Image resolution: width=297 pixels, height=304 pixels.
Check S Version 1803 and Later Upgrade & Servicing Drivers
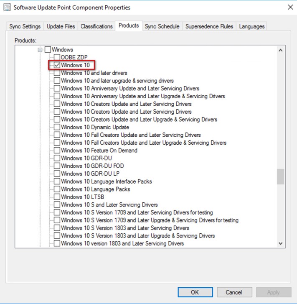coord(57,235)
